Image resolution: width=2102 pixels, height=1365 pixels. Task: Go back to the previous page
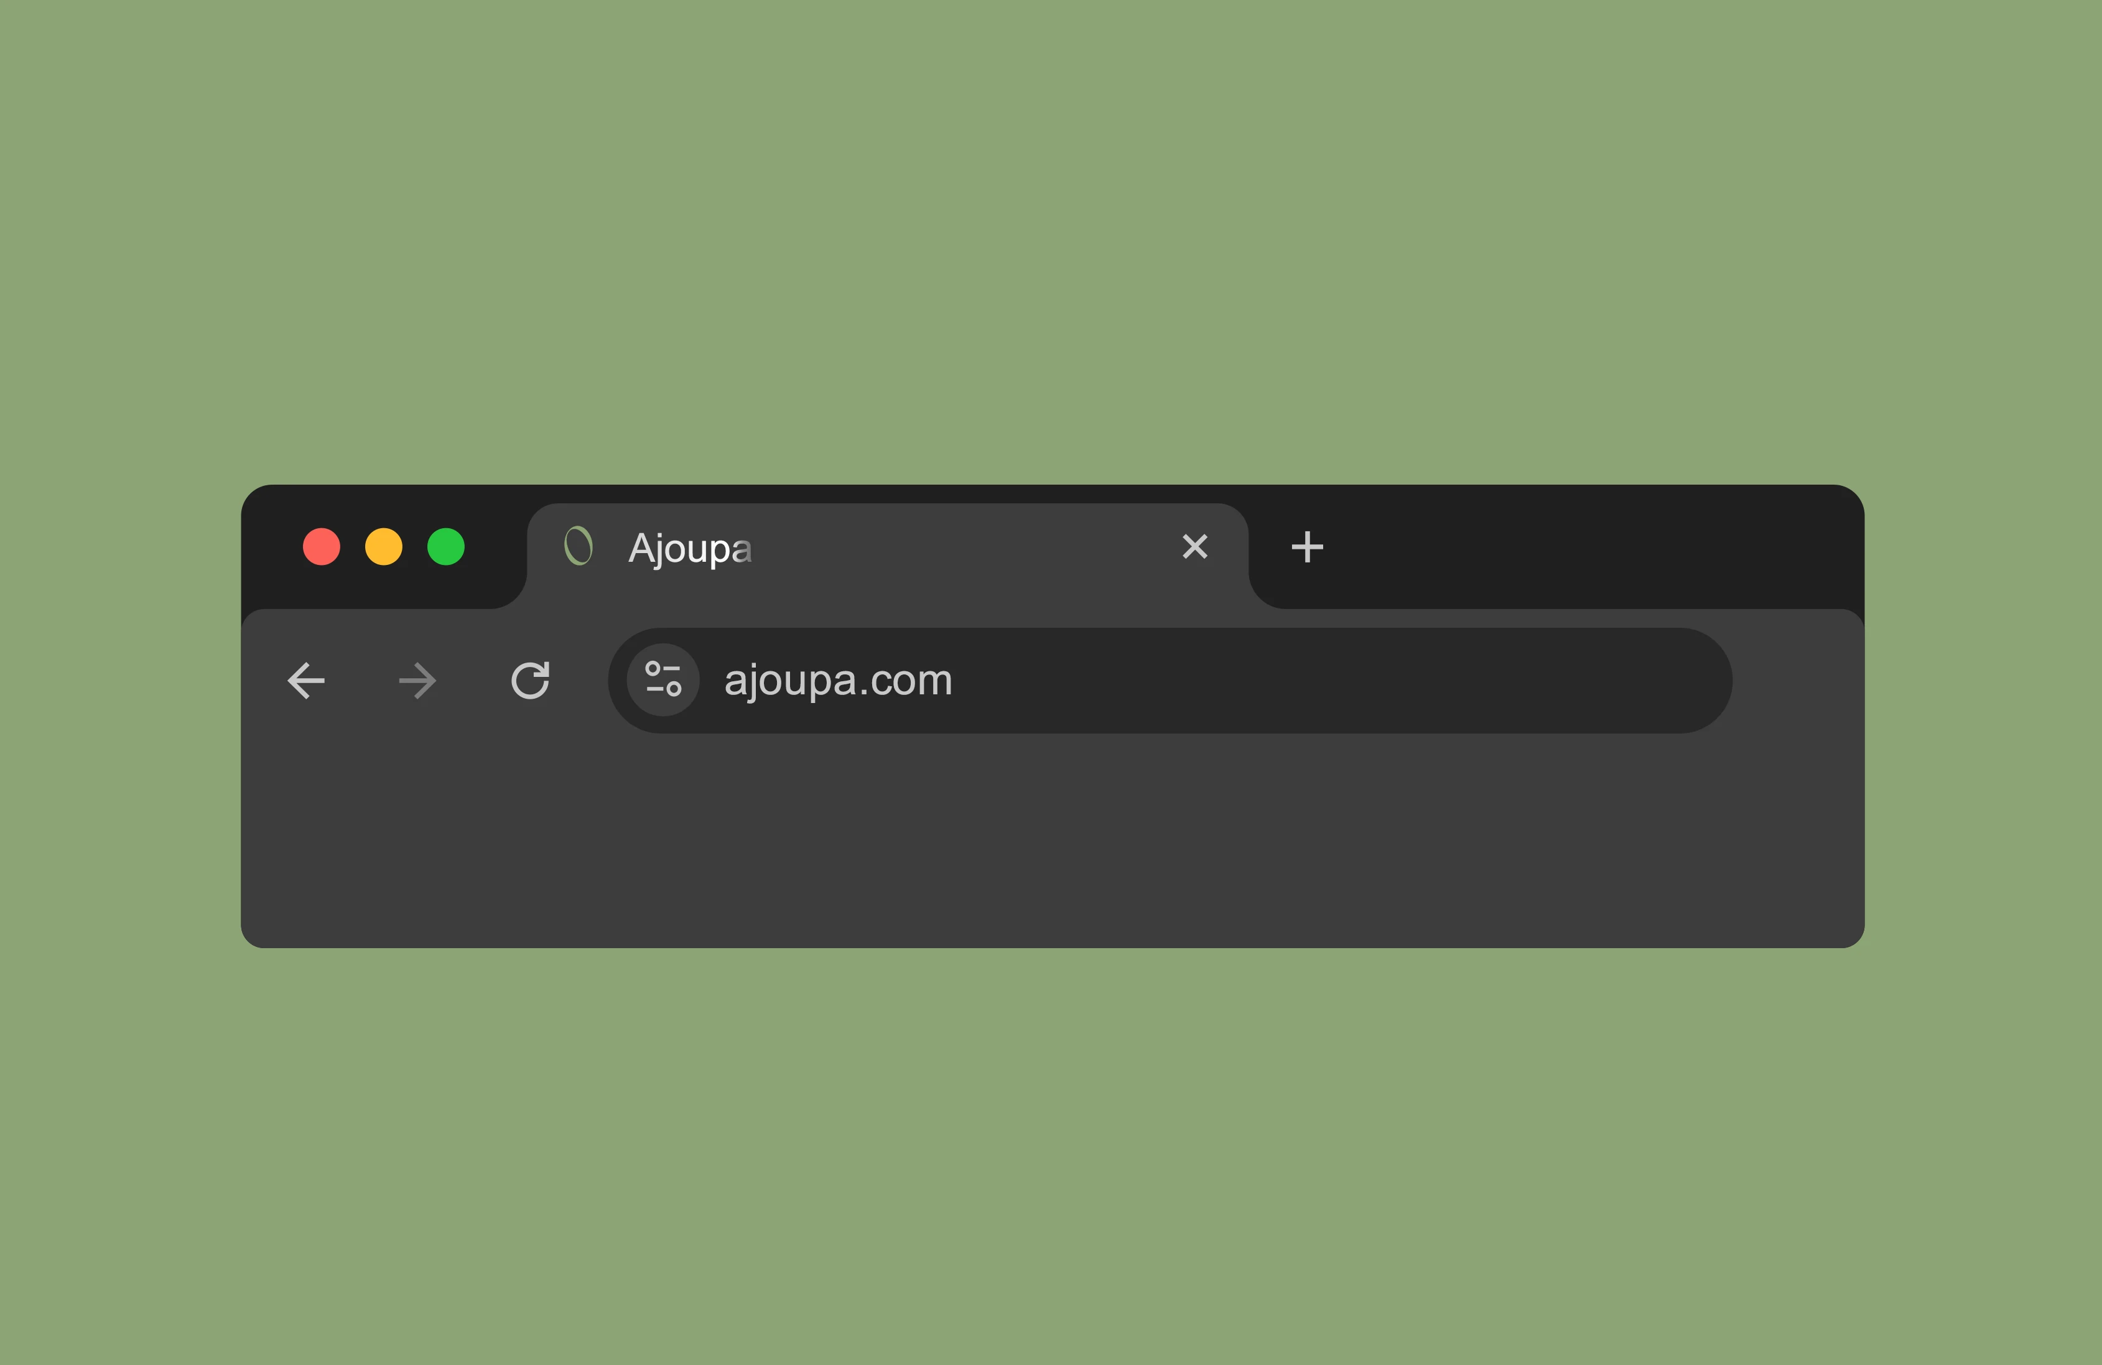[307, 680]
